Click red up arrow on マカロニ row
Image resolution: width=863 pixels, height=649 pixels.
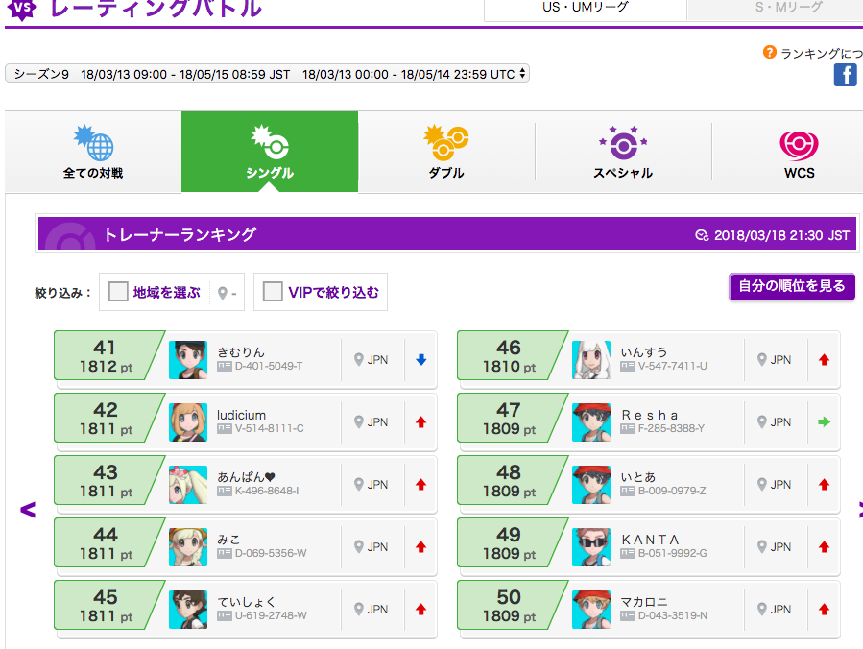(x=824, y=610)
